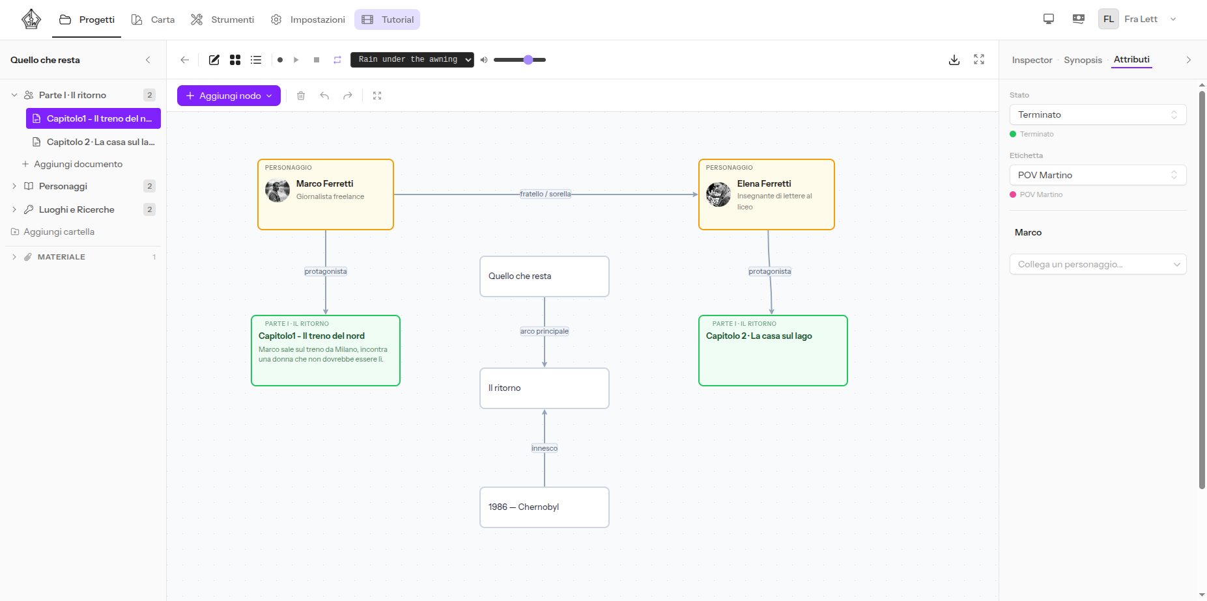
Task: Open the Strumenti tab
Action: pos(222,20)
